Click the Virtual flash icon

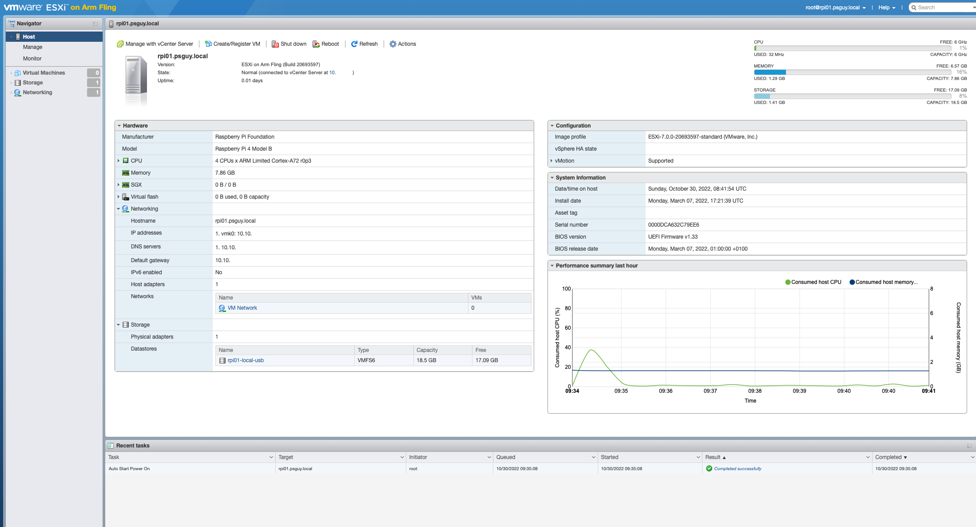[x=126, y=197]
